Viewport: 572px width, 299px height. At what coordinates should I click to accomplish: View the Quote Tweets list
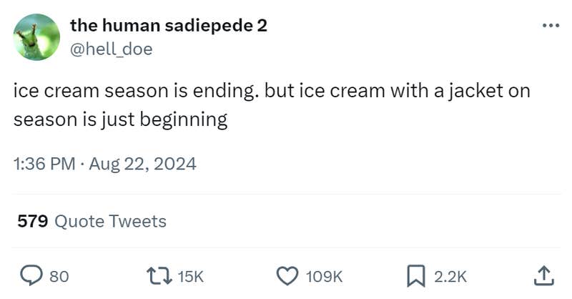pyautogui.click(x=110, y=222)
